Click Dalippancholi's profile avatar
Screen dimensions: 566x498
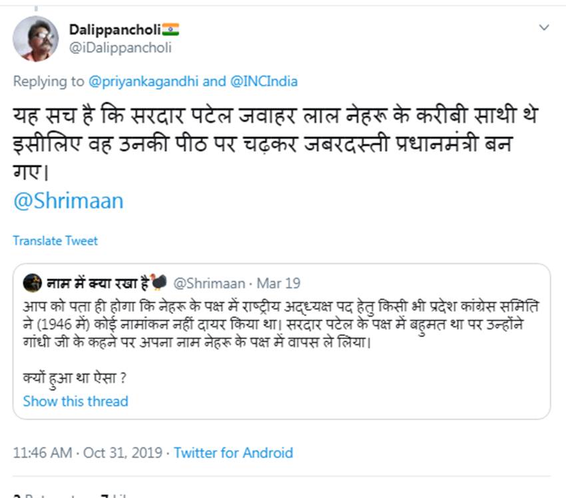35,39
